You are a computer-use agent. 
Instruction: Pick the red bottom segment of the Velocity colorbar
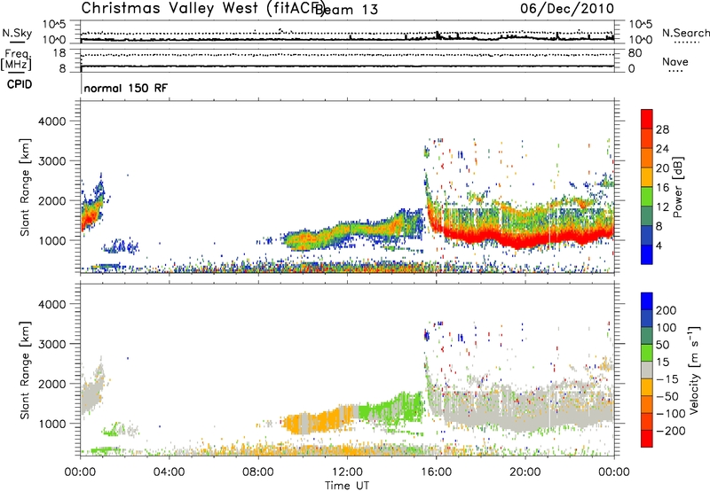[647, 439]
